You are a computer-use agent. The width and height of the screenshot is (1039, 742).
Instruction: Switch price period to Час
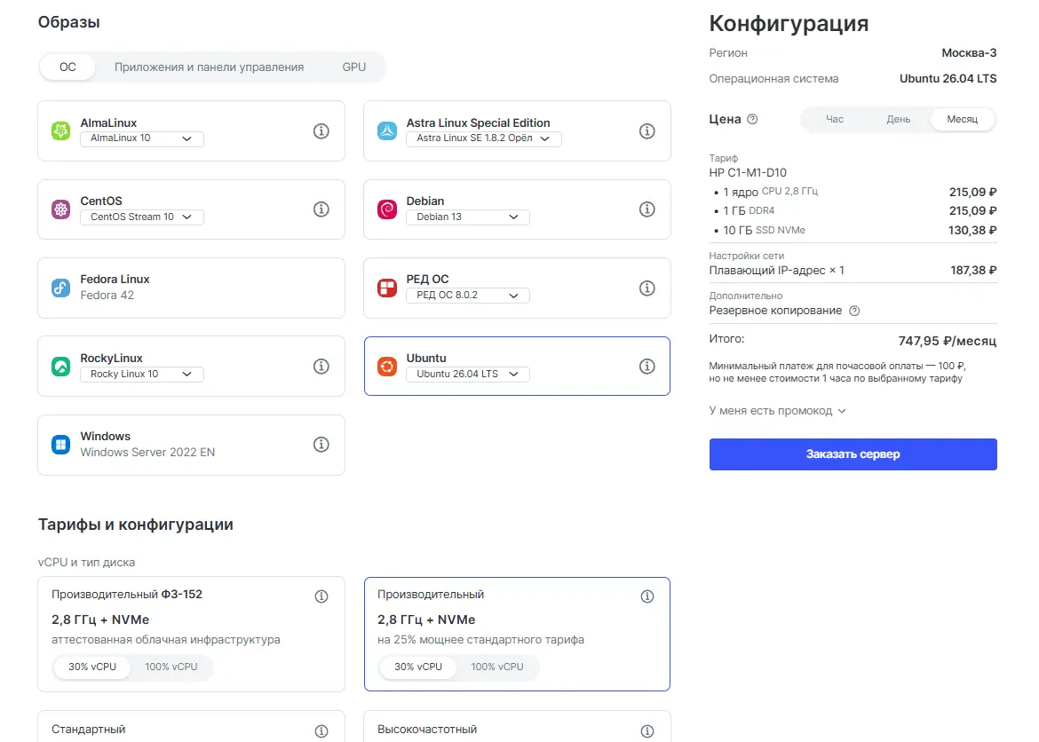point(834,119)
